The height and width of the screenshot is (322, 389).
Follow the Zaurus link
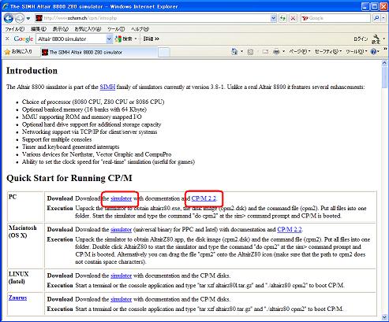pyautogui.click(x=17, y=298)
